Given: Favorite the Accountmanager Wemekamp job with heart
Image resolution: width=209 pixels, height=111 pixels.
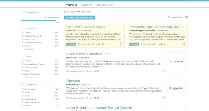Looking at the screenshot, I should point(184,44).
